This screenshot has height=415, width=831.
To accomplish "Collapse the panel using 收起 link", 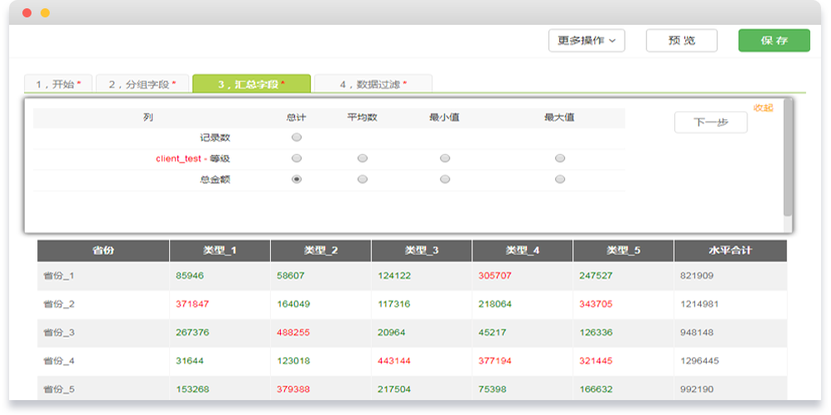I will tap(762, 108).
